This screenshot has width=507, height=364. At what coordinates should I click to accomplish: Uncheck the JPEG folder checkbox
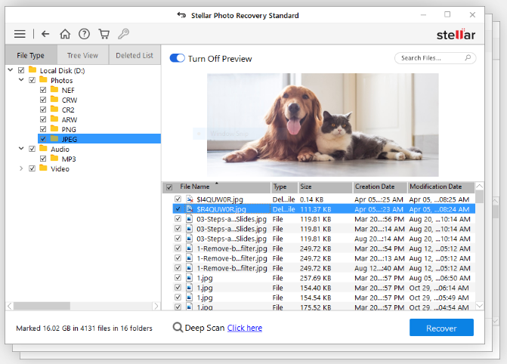coord(43,139)
